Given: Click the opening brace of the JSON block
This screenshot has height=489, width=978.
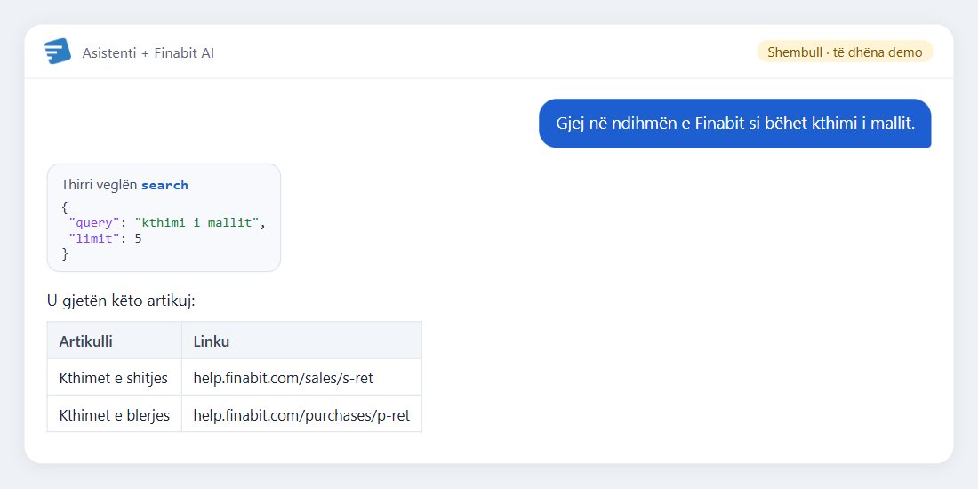Looking at the screenshot, I should [64, 208].
